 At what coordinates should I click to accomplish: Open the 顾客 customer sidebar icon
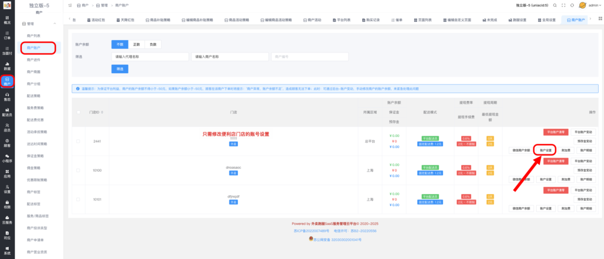(x=7, y=143)
